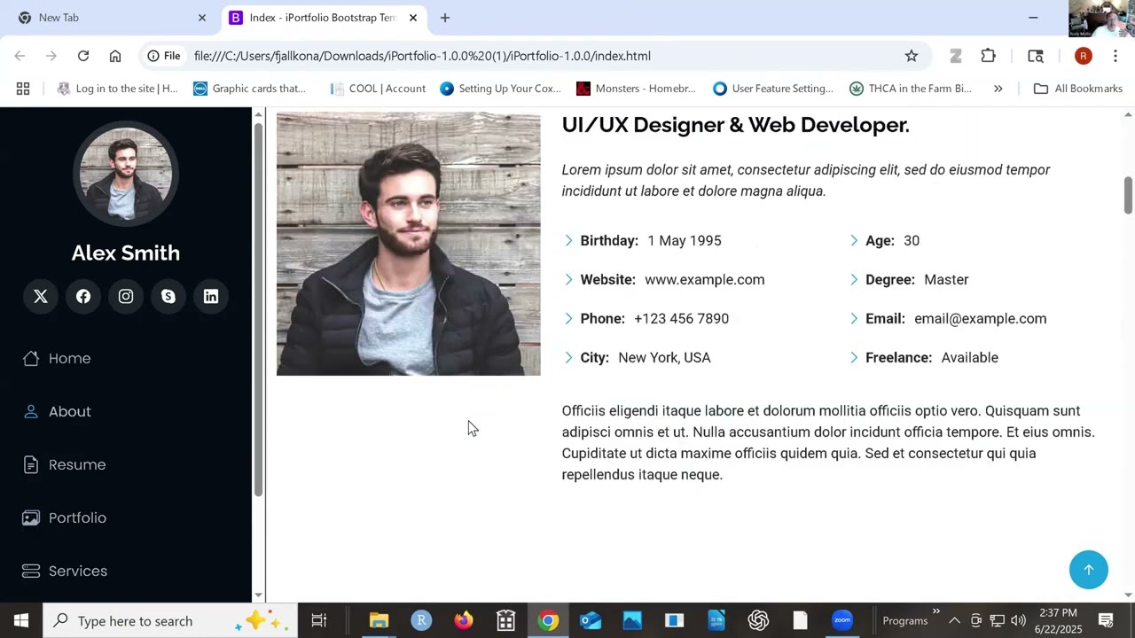Go to About in the sidebar
The width and height of the screenshot is (1135, 638).
57,411
